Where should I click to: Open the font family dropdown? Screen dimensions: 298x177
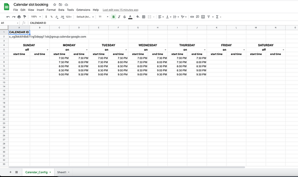85,17
